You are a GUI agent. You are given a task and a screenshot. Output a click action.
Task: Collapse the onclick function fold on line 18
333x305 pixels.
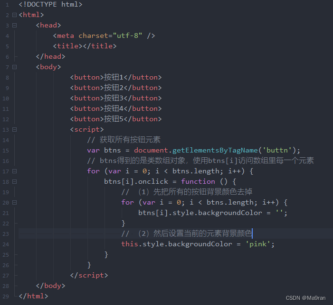14,181
